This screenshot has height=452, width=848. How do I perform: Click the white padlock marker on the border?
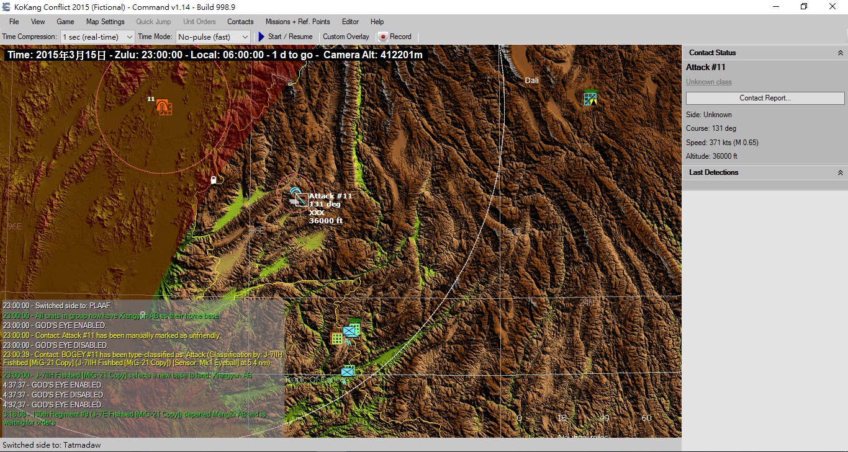click(214, 180)
